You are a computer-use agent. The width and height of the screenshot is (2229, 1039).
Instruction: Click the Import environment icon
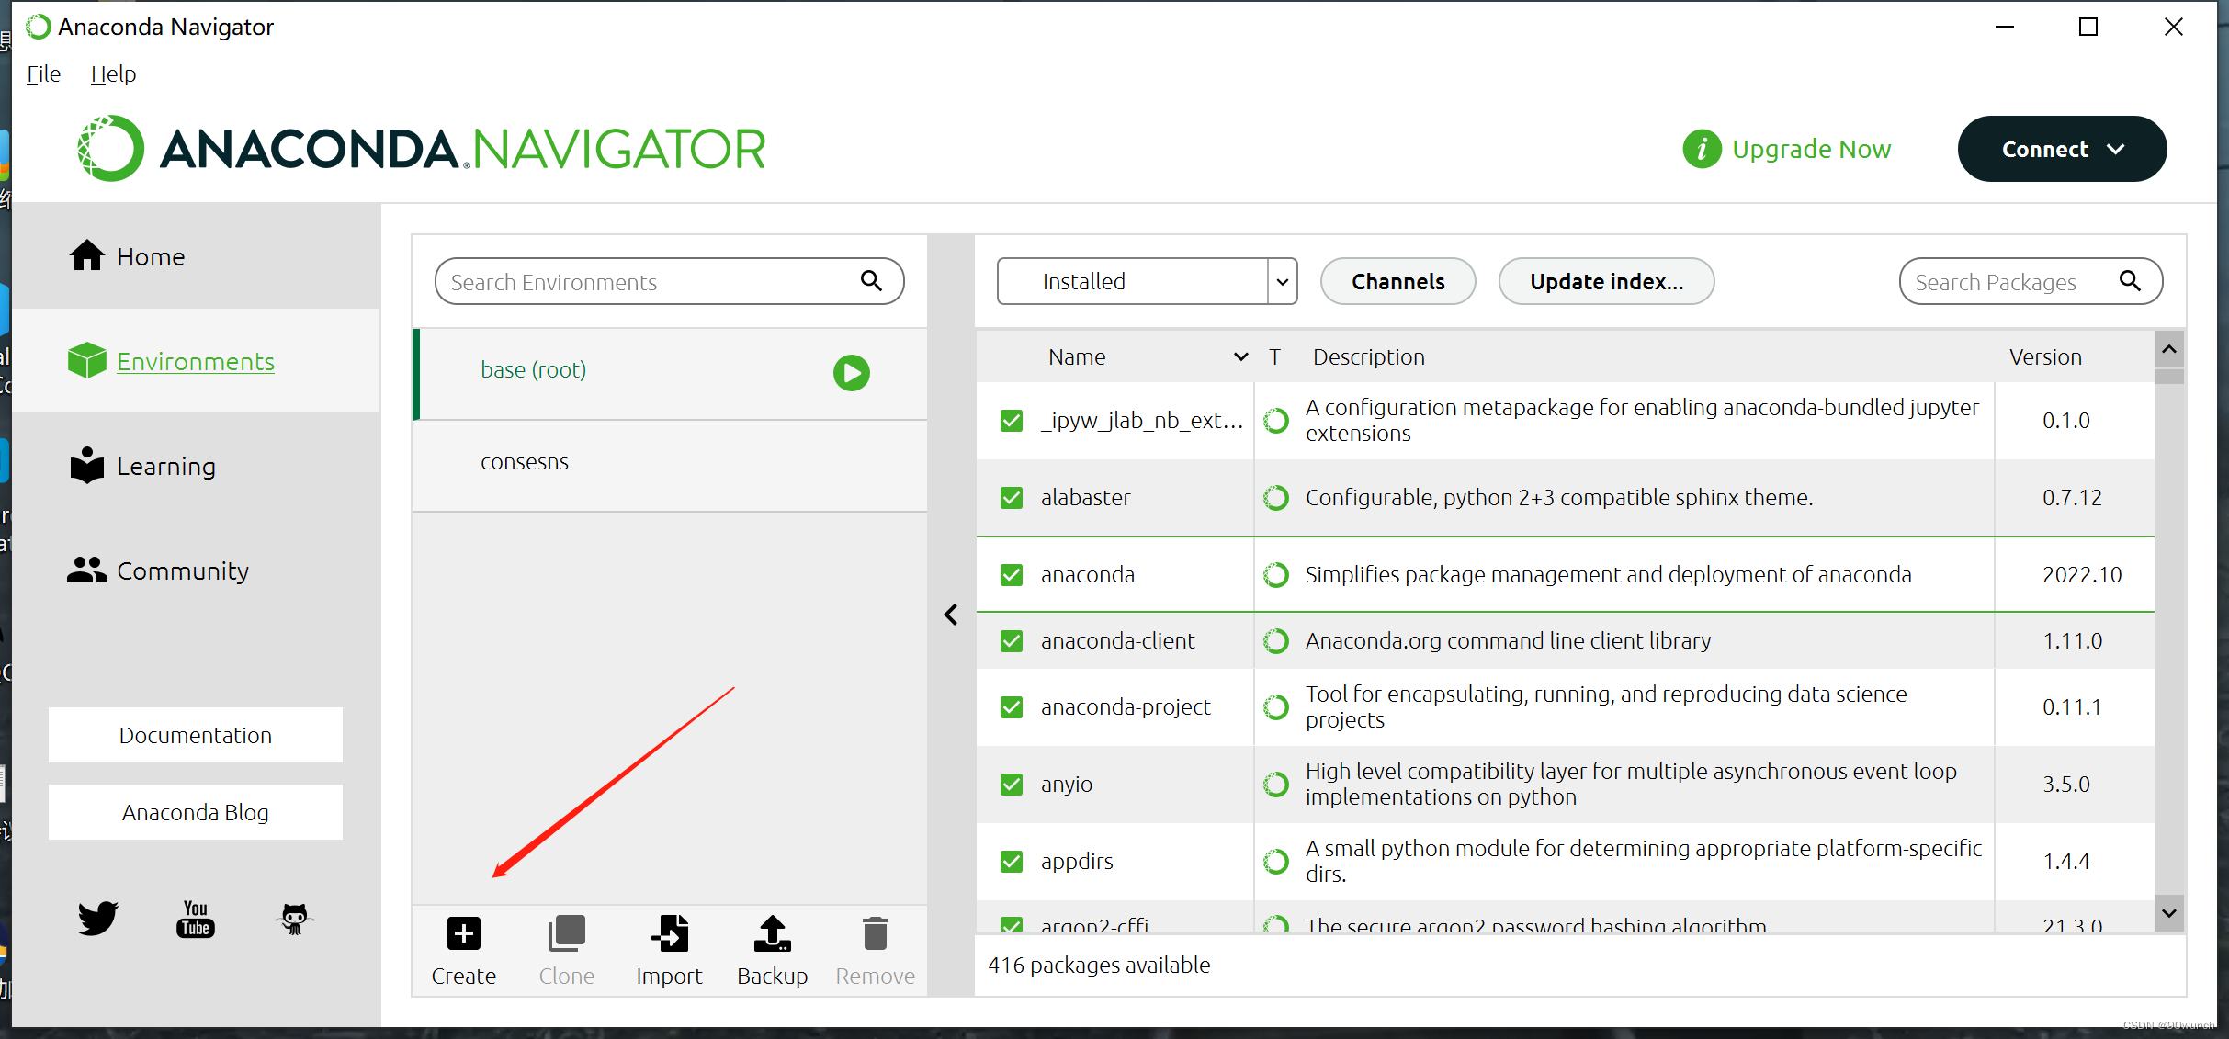pos(670,933)
